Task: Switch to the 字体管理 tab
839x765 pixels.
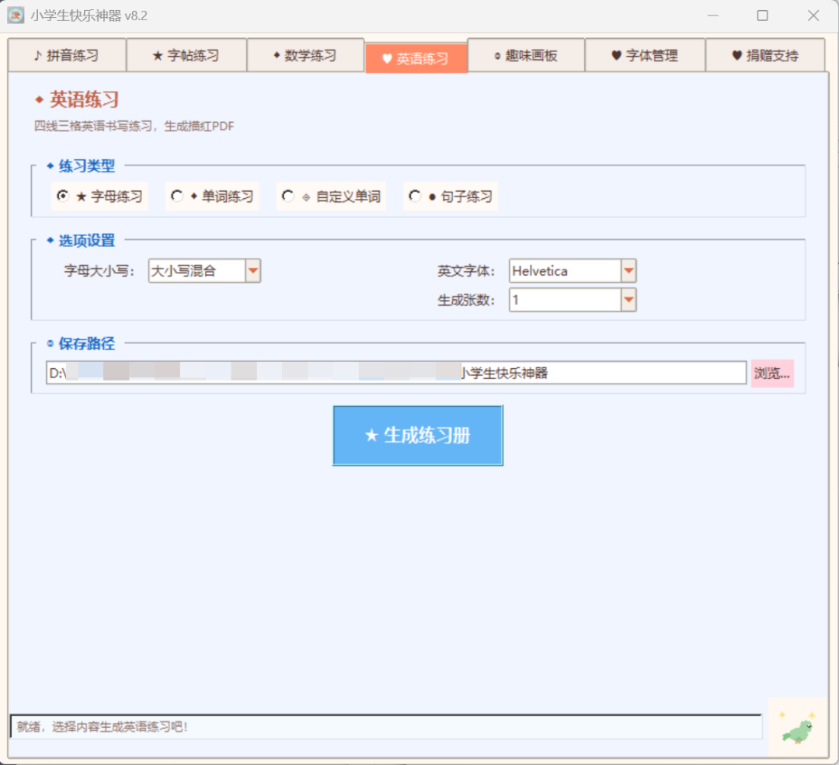Action: [645, 55]
